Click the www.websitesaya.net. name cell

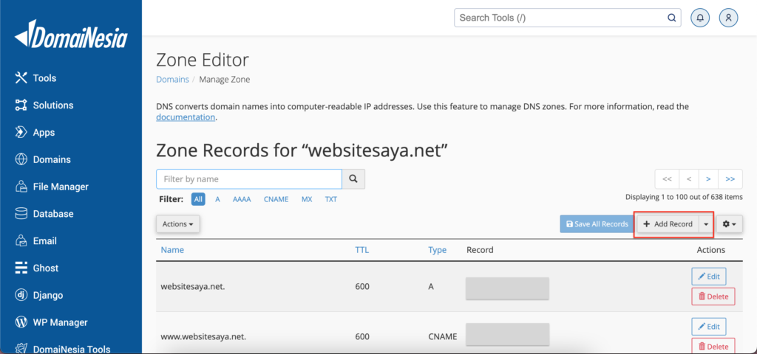click(x=203, y=336)
